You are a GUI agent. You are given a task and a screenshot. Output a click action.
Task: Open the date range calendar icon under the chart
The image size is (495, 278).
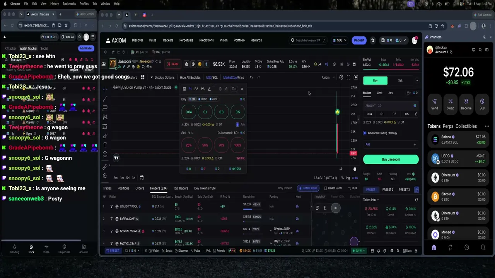point(142,178)
